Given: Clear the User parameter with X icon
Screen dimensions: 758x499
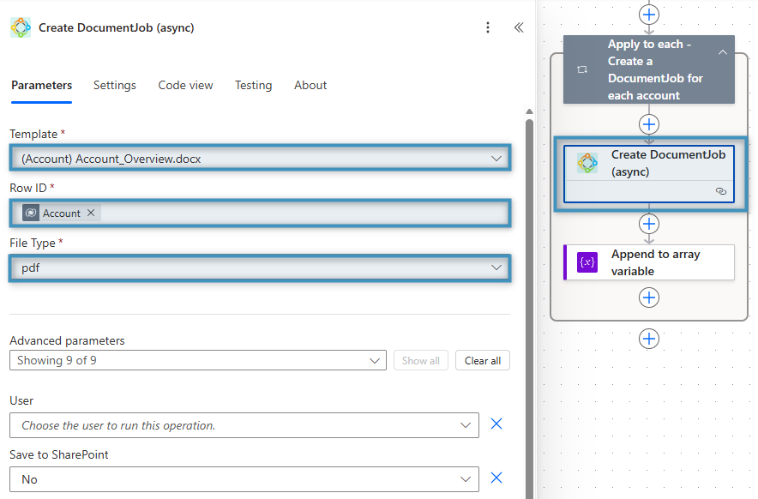Looking at the screenshot, I should (496, 424).
